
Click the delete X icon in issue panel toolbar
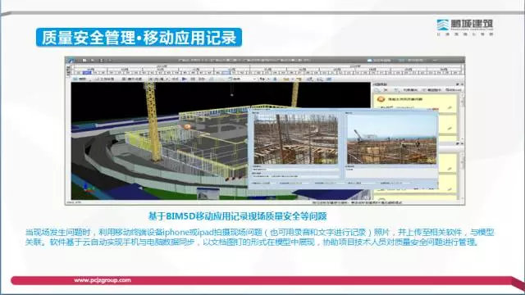click(386, 90)
